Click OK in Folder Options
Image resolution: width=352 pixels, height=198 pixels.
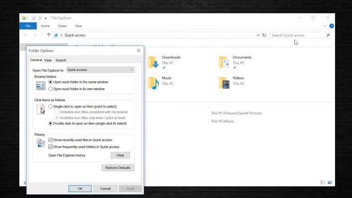[x=80, y=189]
